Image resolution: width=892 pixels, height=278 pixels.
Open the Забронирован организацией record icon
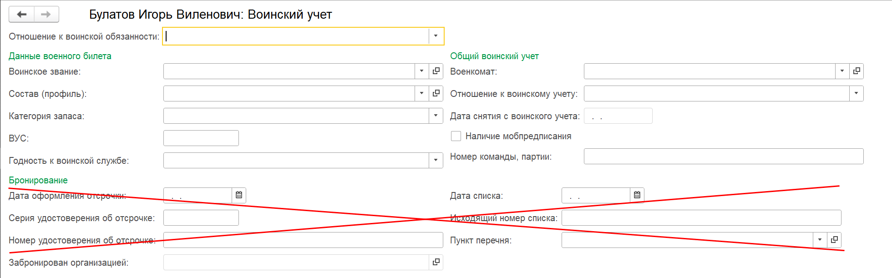click(436, 262)
